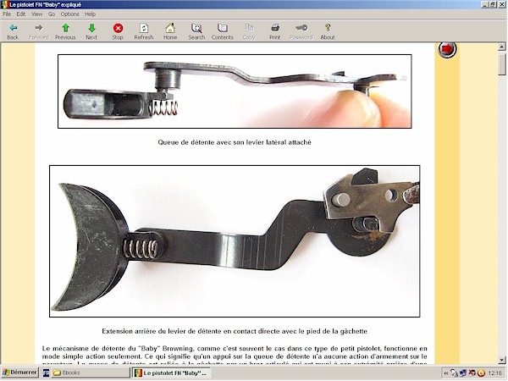Open the Search tool
This screenshot has height=381, width=508.
[x=196, y=30]
